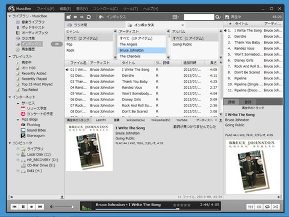289x217 pixels.
Task: Sort by the タイトル column header
Action: point(137,63)
